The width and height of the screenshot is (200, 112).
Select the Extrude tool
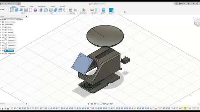(x=17, y=10)
